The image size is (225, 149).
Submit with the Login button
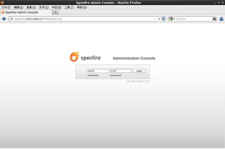pos(139,71)
